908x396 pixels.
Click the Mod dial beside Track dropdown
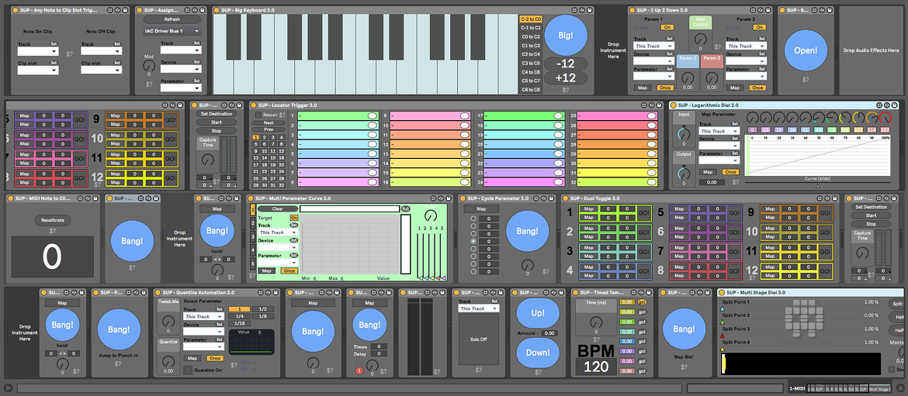point(150,67)
